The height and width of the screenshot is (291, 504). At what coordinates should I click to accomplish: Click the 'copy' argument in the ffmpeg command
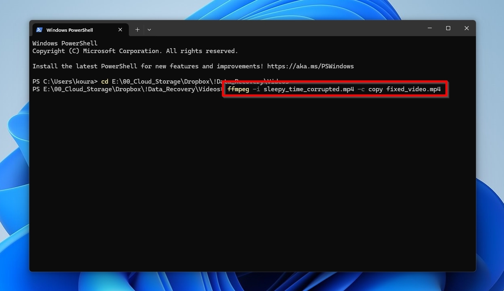point(376,89)
